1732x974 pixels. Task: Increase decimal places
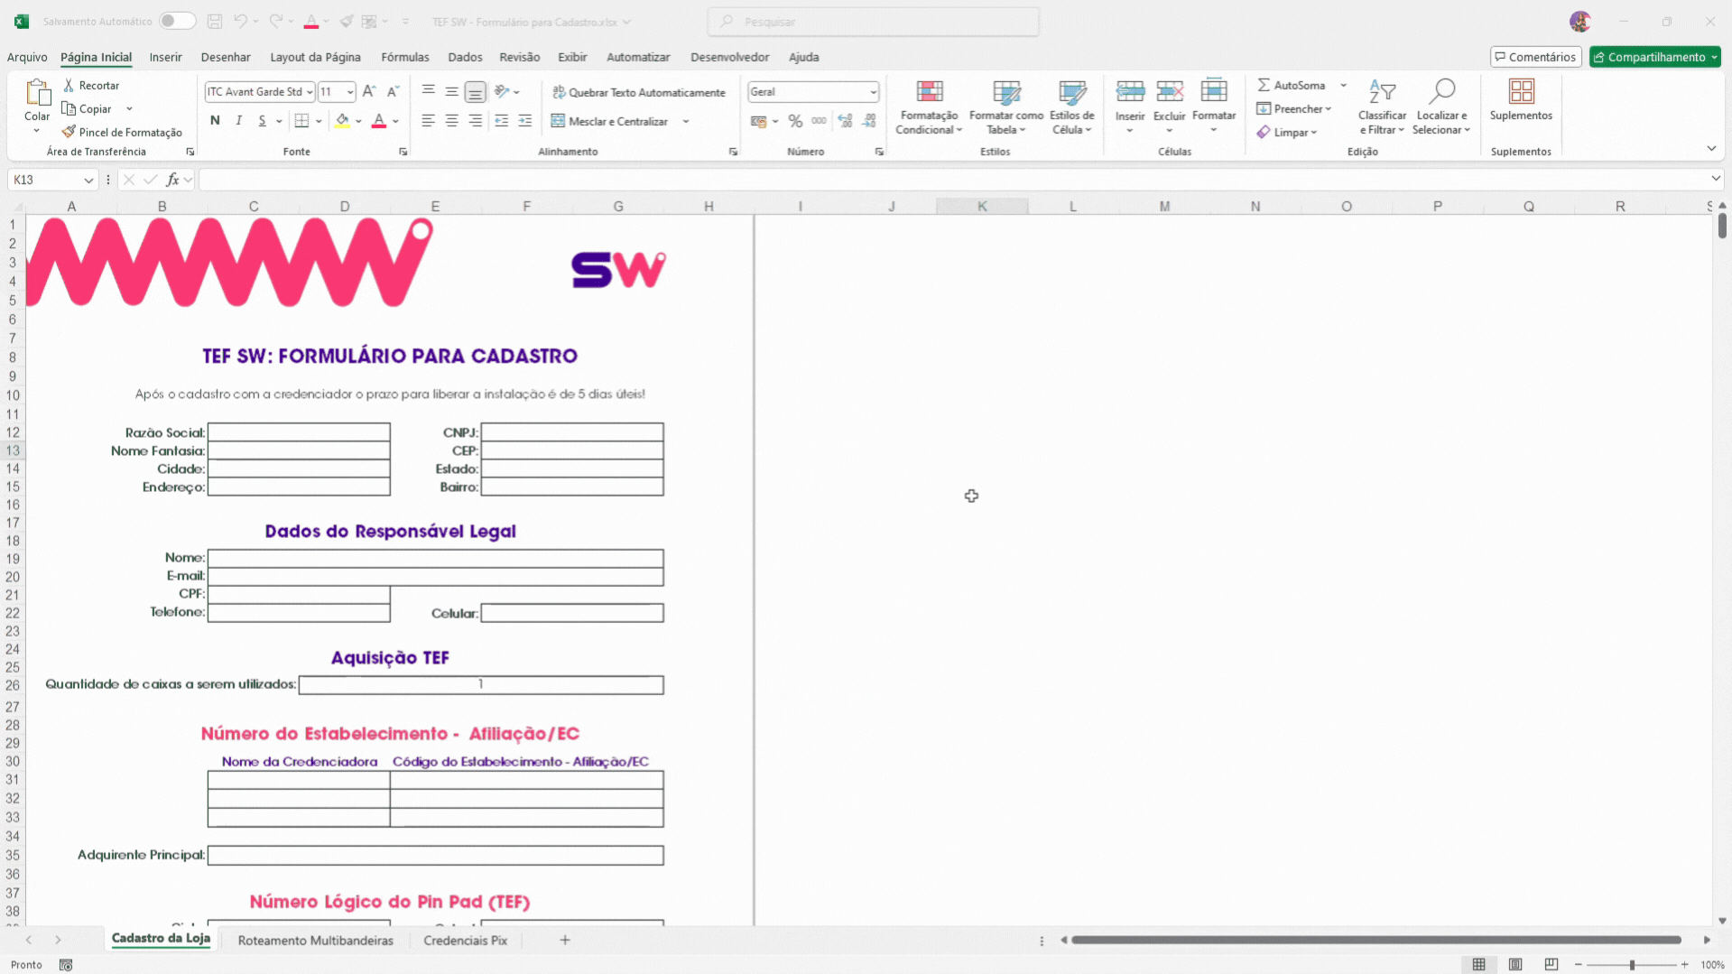(846, 121)
